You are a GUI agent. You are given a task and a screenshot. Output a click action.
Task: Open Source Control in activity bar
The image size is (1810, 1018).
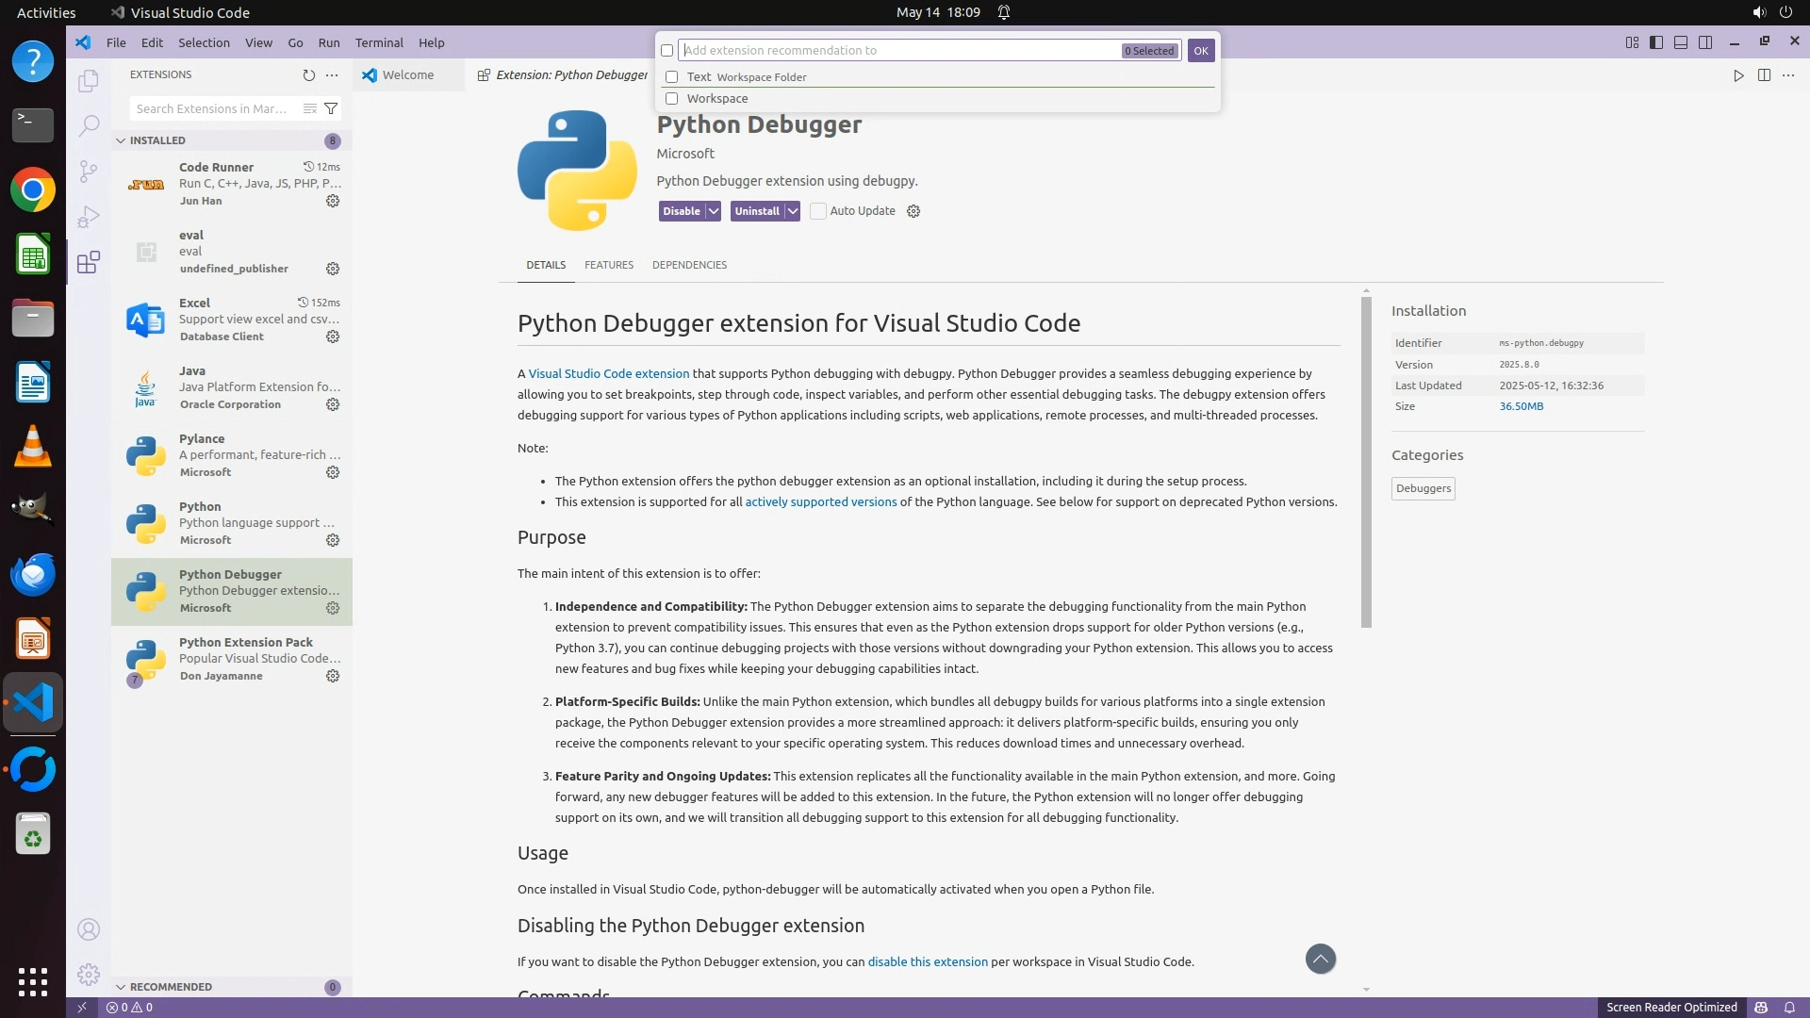click(88, 171)
